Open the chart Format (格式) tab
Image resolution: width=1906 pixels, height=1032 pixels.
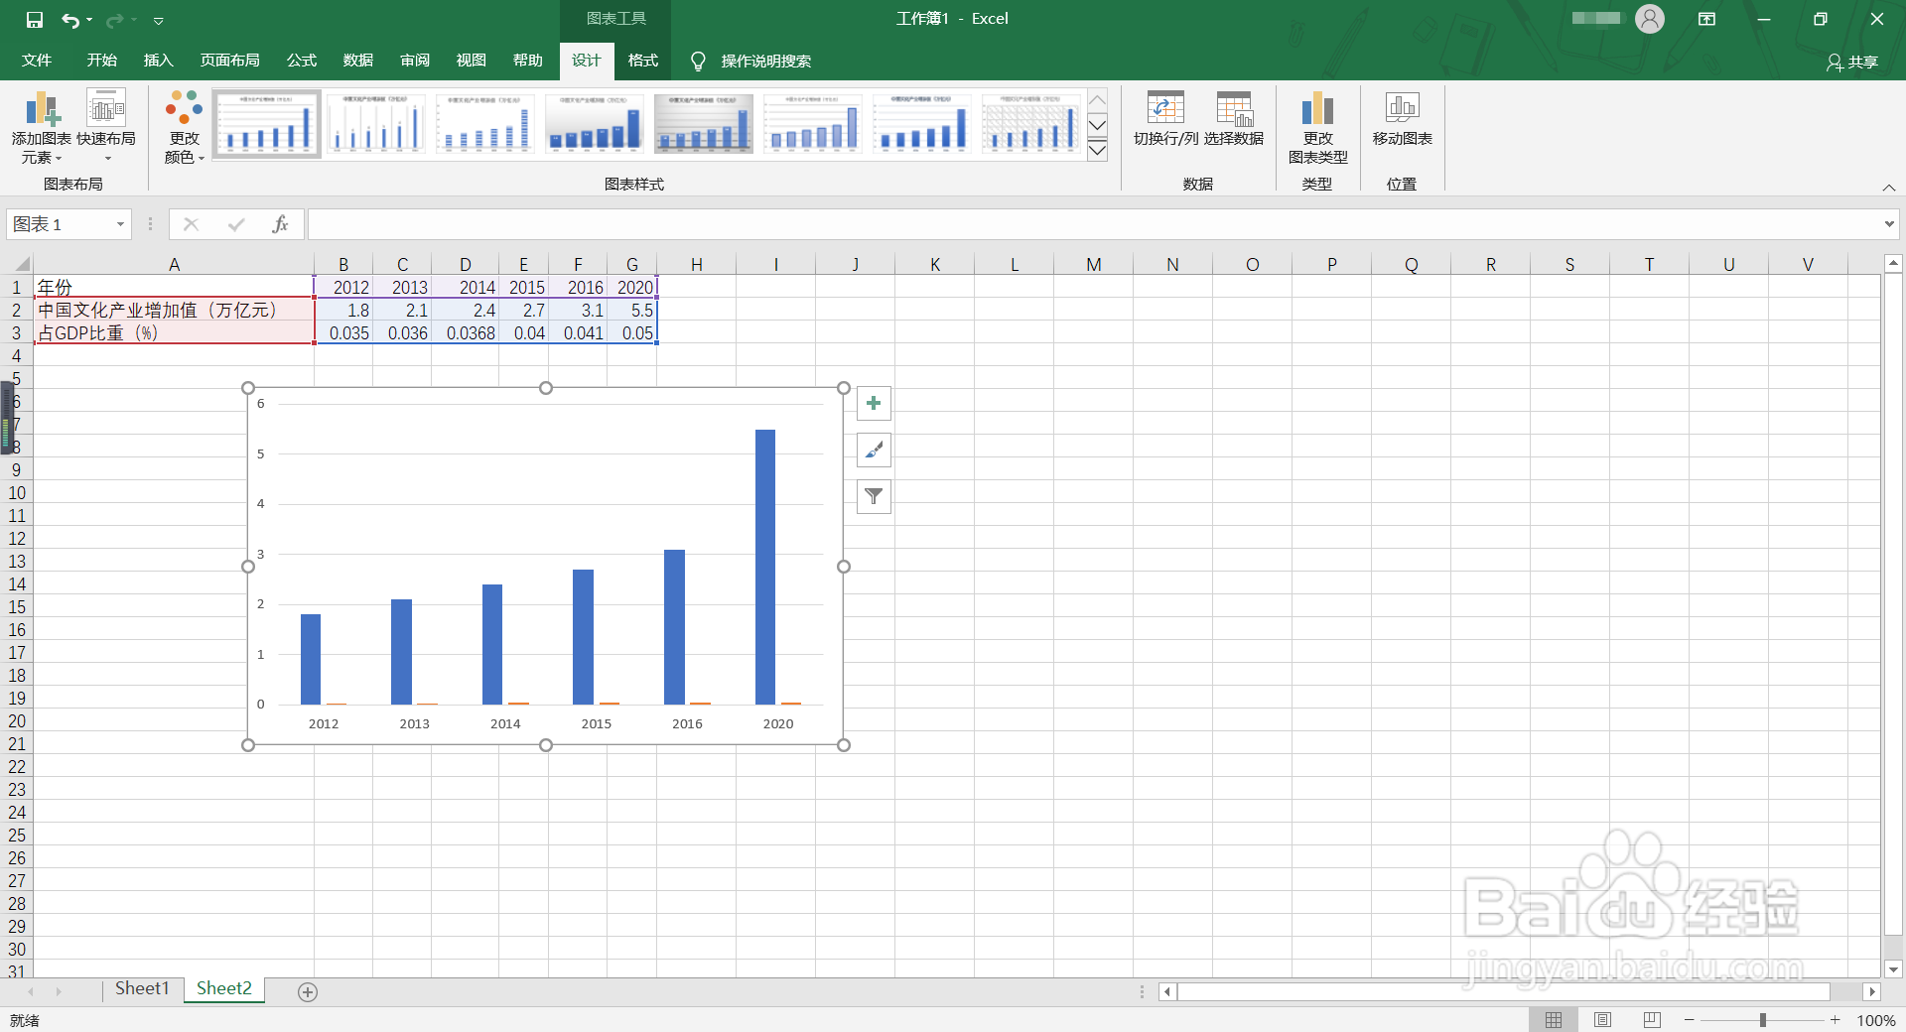642,61
